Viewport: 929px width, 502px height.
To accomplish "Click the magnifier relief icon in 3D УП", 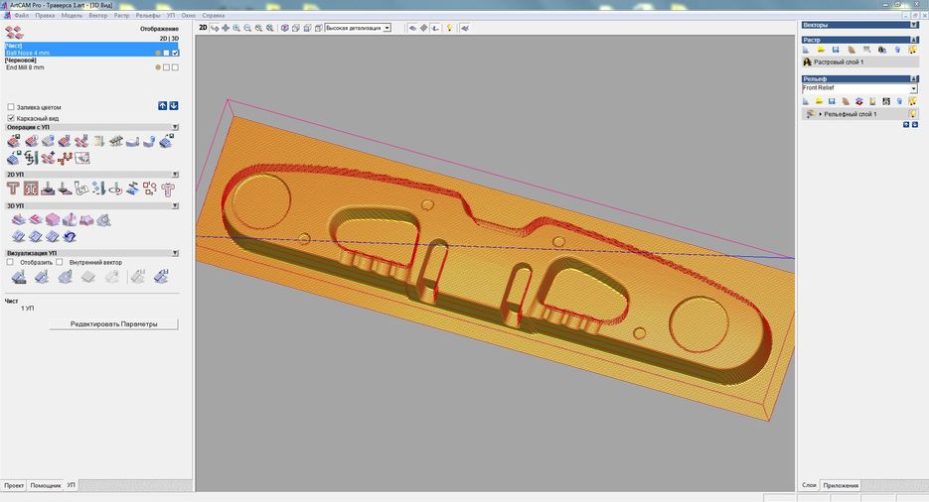I will click(x=103, y=220).
